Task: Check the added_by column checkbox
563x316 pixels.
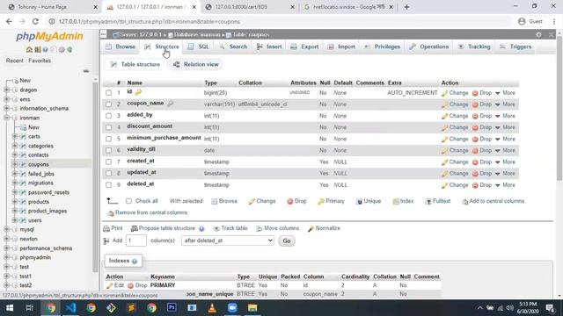Action: click(x=108, y=116)
